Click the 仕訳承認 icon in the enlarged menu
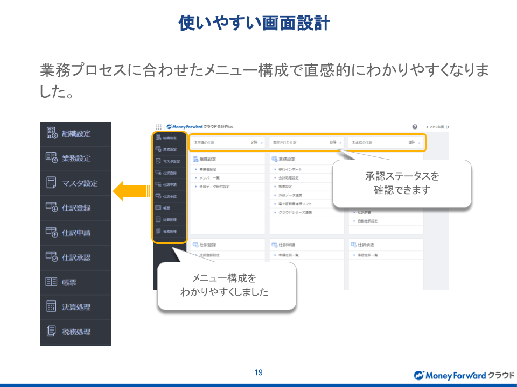Image resolution: width=517 pixels, height=387 pixels. pyautogui.click(x=52, y=257)
